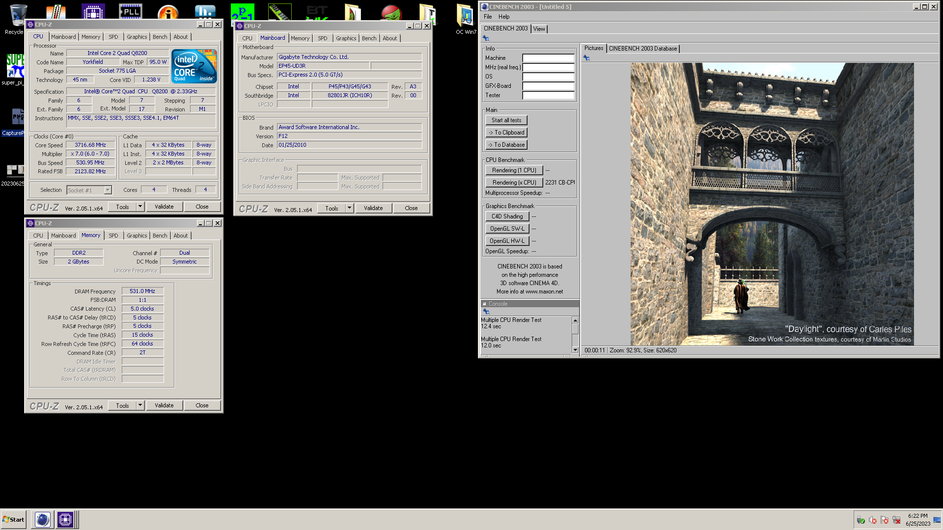This screenshot has height=530, width=943.
Task: Run the OpenGL SW-L test
Action: pyautogui.click(x=507, y=229)
